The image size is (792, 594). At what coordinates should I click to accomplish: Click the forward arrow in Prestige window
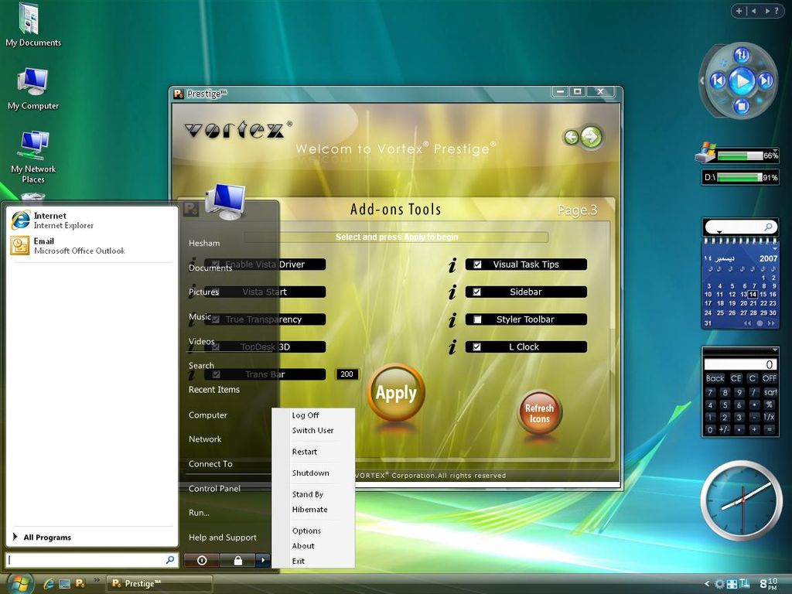coord(591,136)
